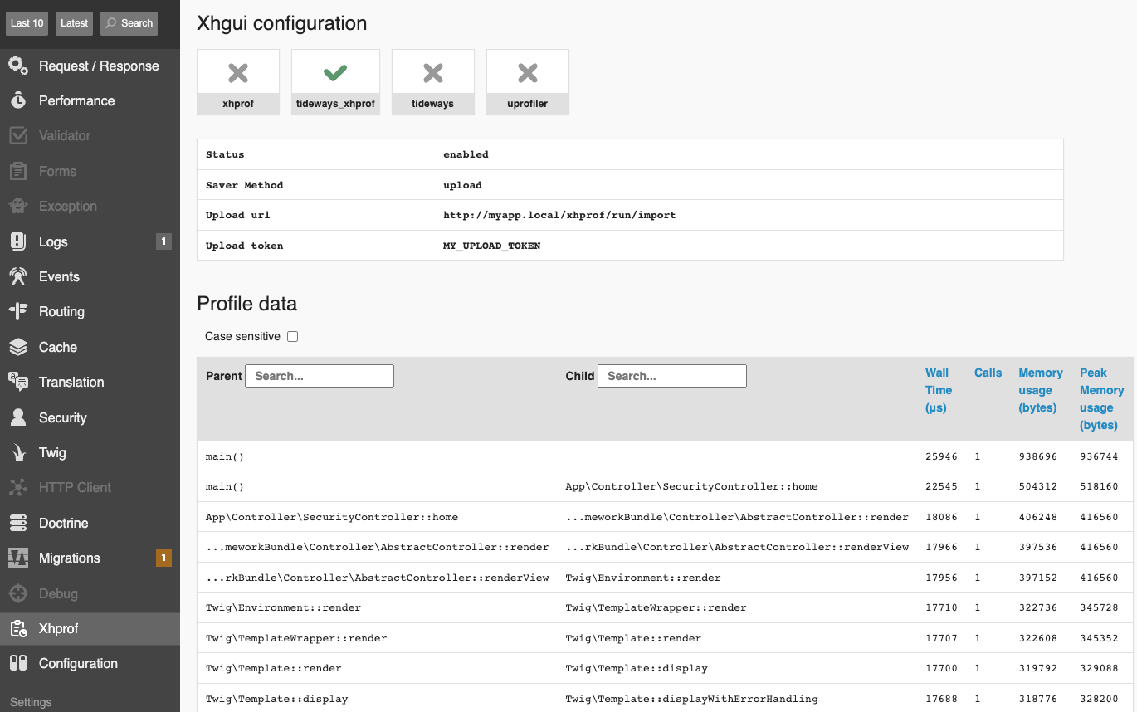Sort table by Peak Memory usage column

(1101, 399)
